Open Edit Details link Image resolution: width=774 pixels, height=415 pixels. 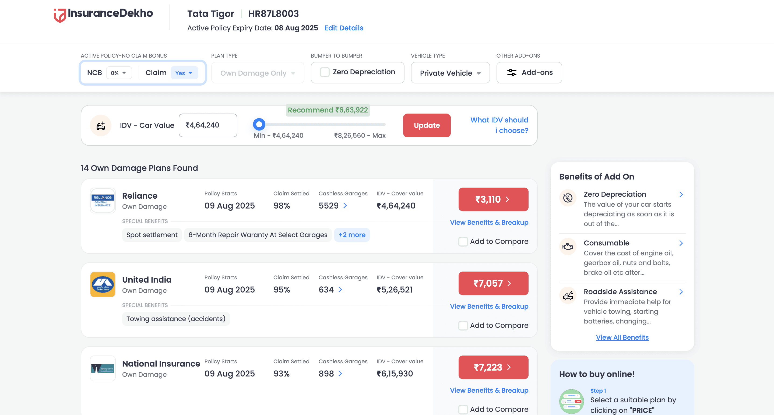click(344, 28)
